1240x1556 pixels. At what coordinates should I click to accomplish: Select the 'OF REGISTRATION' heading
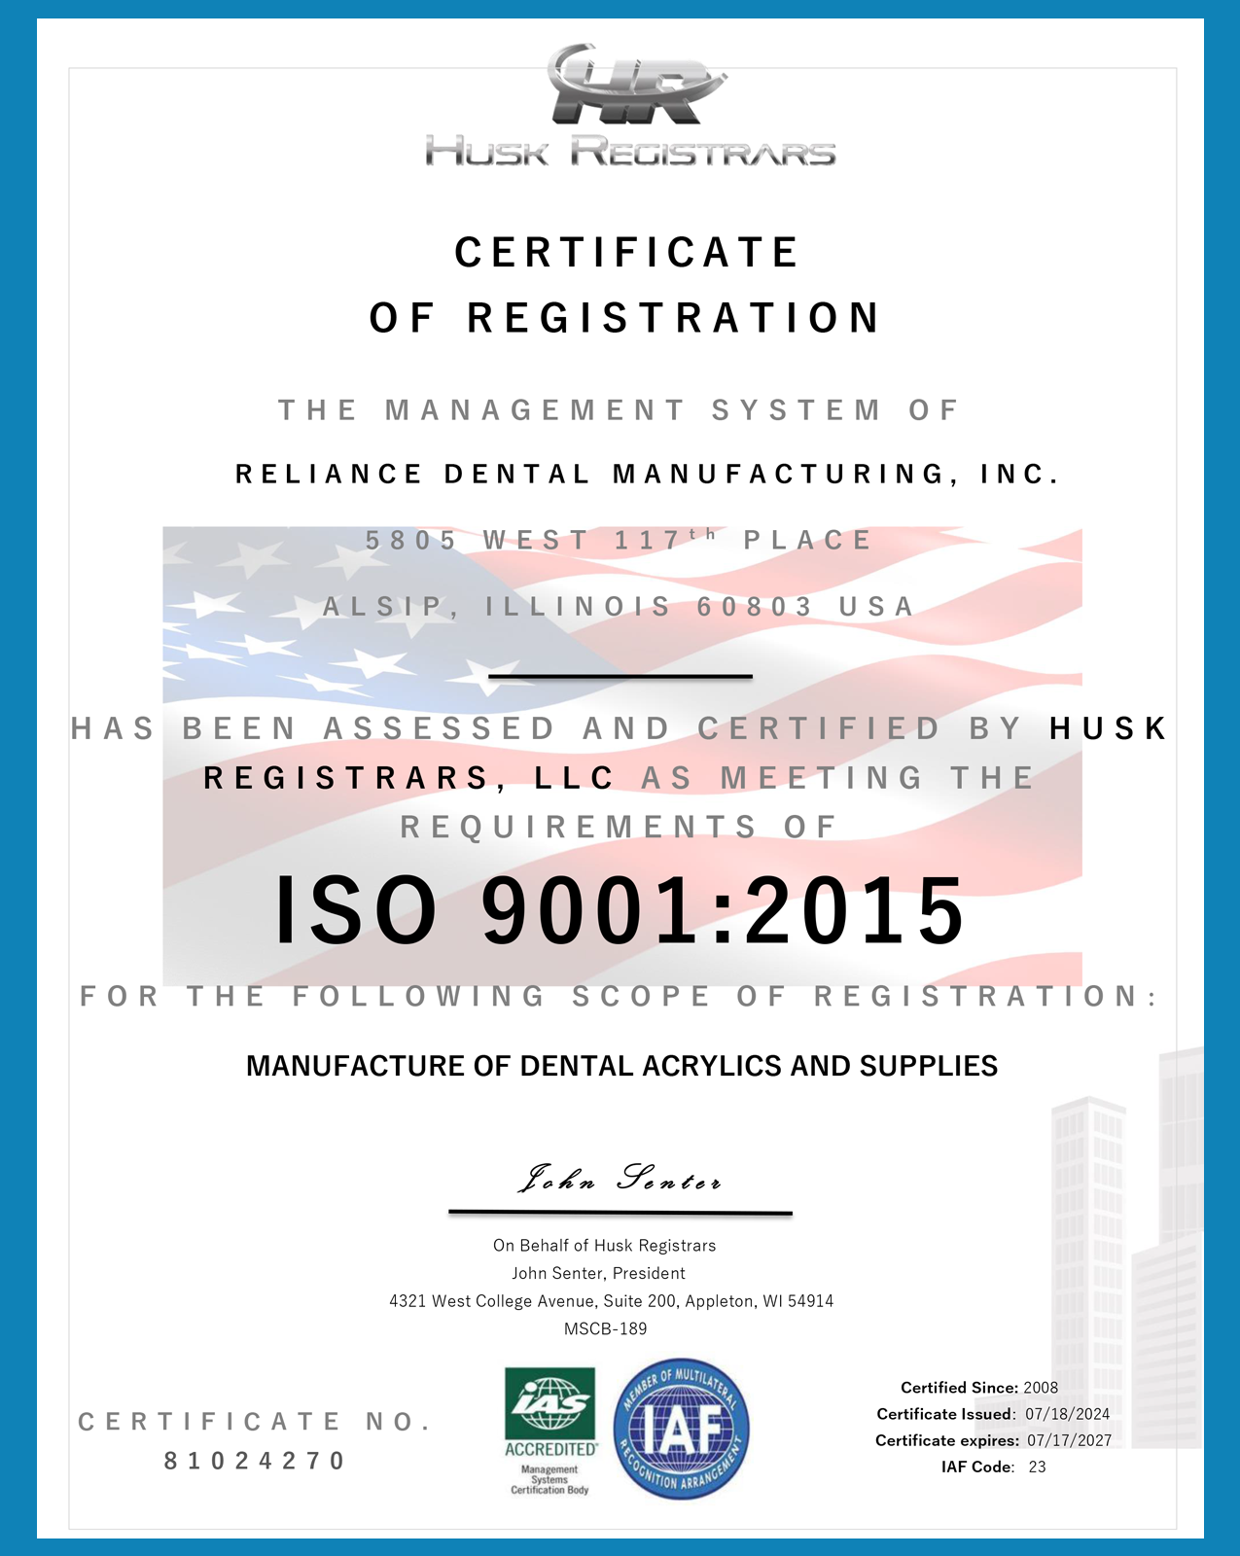click(625, 318)
